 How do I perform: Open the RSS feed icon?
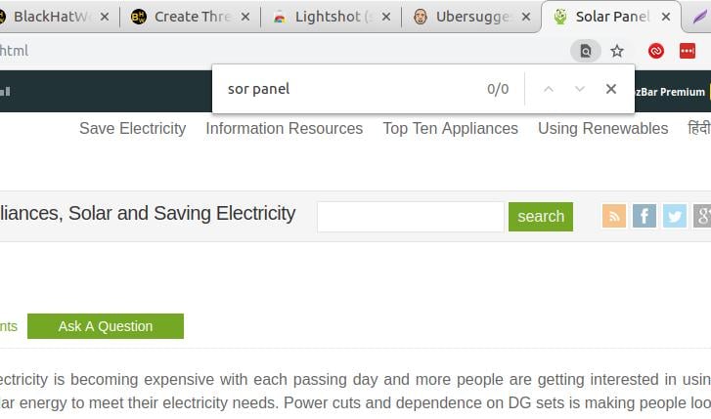(614, 216)
